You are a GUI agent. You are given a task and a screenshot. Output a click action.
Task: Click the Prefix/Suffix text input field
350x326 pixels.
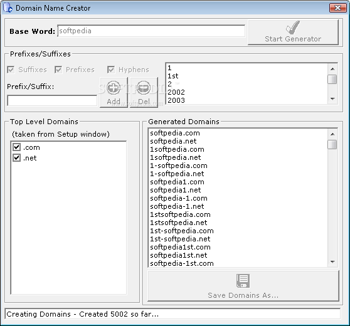point(52,100)
